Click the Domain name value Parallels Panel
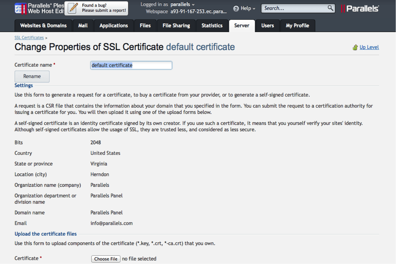 106,212
